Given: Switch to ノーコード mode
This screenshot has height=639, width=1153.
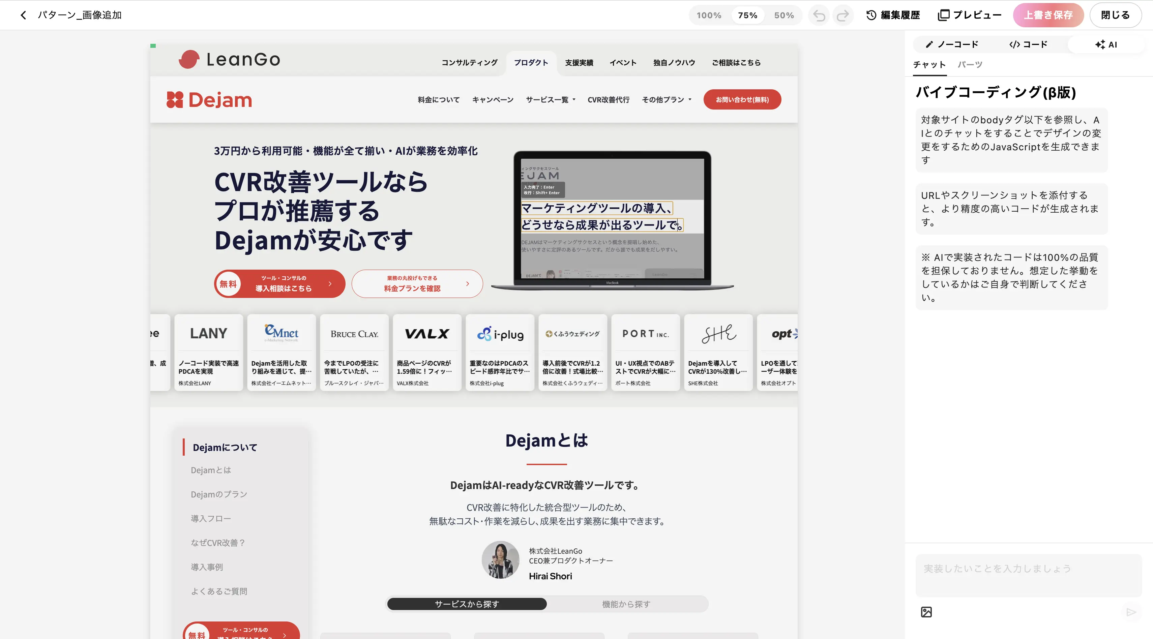Looking at the screenshot, I should pos(952,44).
